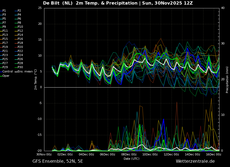The height and width of the screenshot is (167, 230).
Task: Click the P15 legend entry
Action: coord(5,39)
